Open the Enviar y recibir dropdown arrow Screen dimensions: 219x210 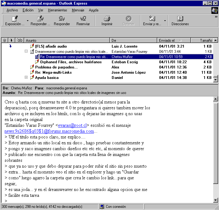(165, 21)
